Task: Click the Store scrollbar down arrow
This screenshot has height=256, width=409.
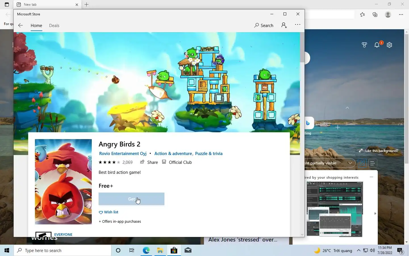Action: click(302, 235)
